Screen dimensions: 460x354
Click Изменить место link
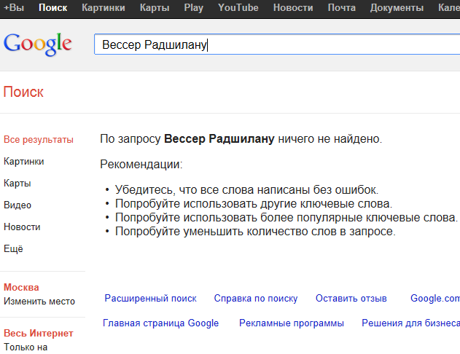click(39, 302)
